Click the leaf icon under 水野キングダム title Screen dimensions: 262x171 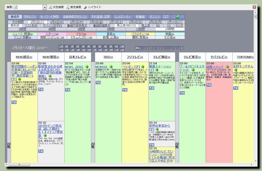coord(235,70)
